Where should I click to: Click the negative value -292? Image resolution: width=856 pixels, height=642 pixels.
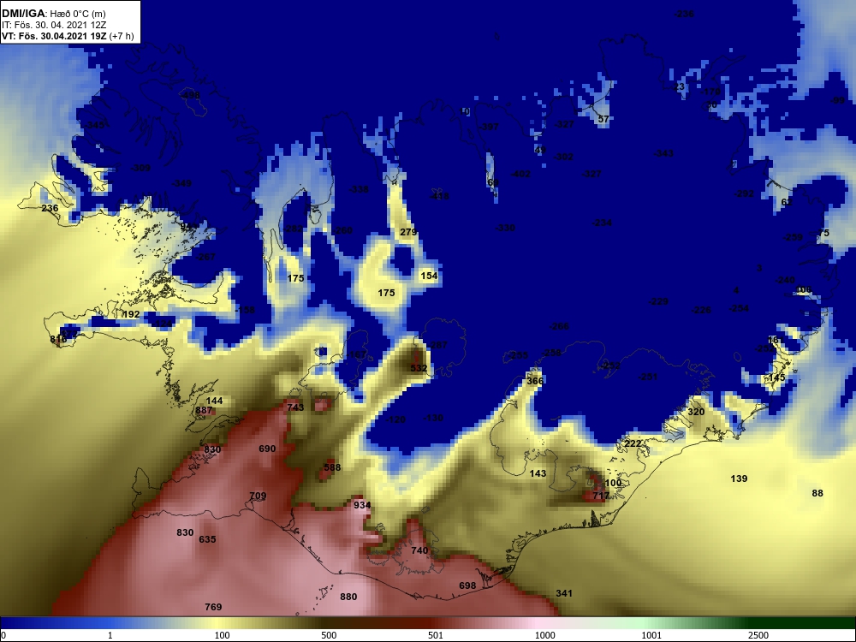pyautogui.click(x=744, y=193)
